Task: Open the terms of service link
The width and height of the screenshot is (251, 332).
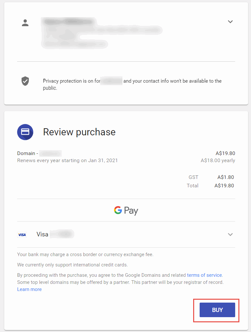Action: [204, 275]
